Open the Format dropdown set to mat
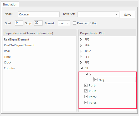 click(64, 23)
